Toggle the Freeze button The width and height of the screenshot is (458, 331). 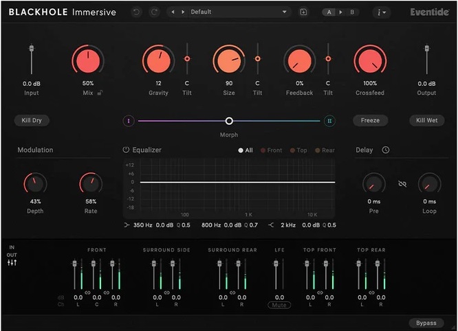click(x=370, y=120)
